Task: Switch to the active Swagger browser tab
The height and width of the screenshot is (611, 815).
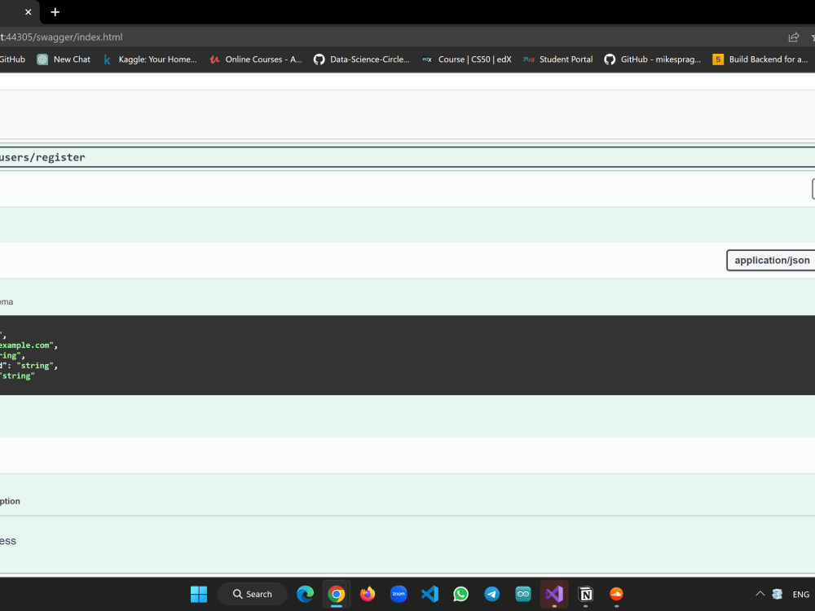Action: 12,12
